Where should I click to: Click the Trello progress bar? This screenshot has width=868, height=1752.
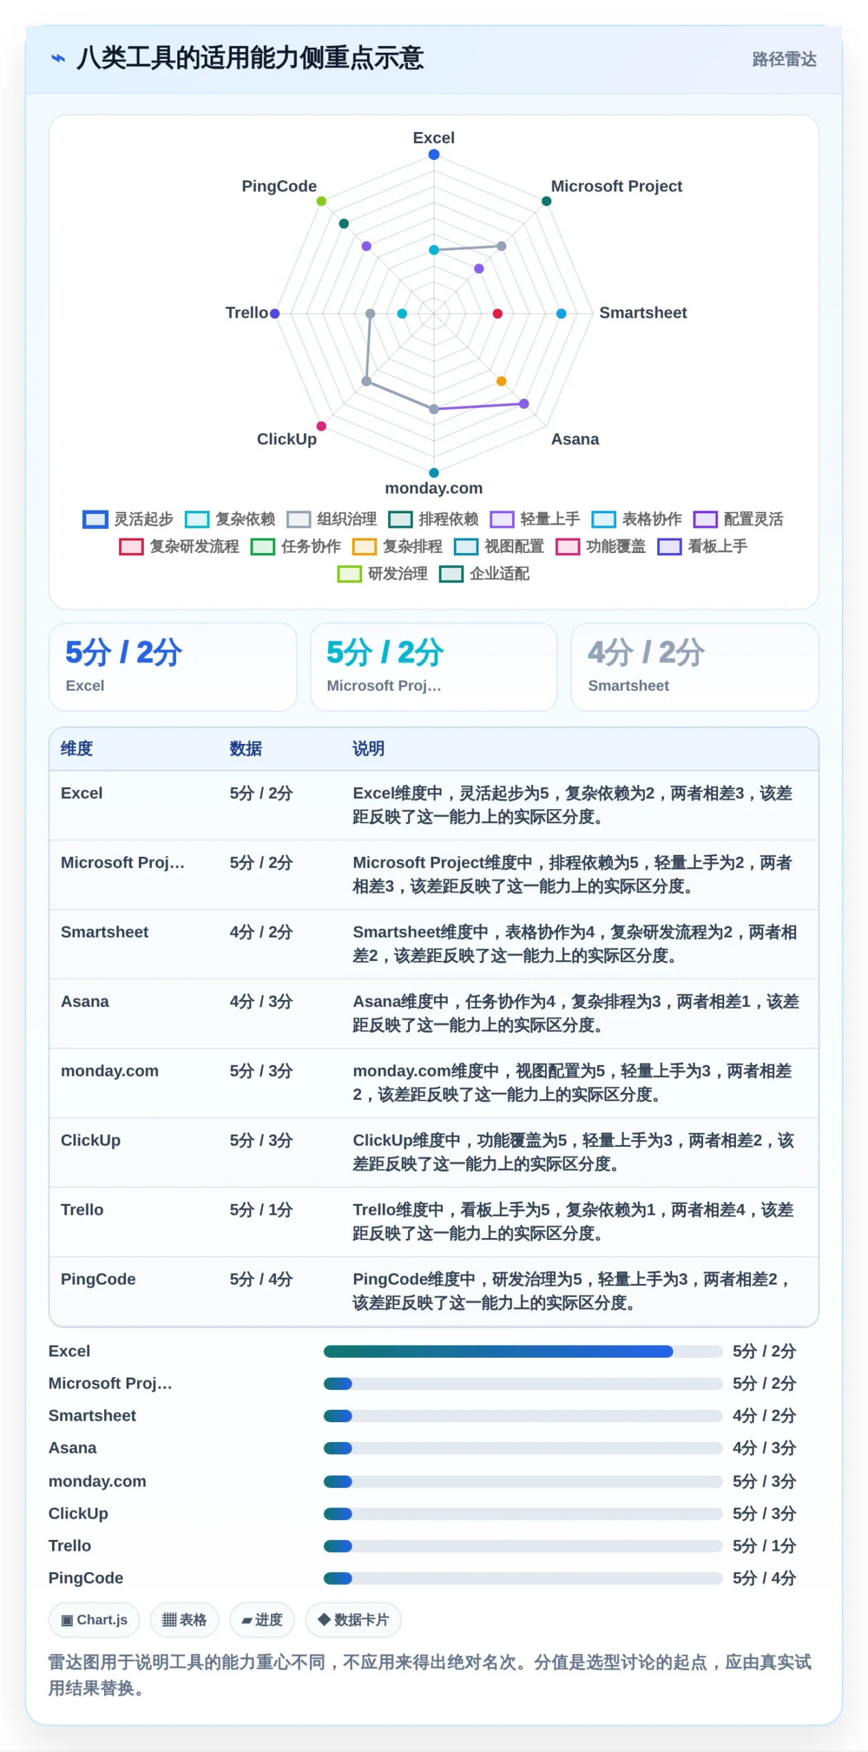tap(523, 1545)
